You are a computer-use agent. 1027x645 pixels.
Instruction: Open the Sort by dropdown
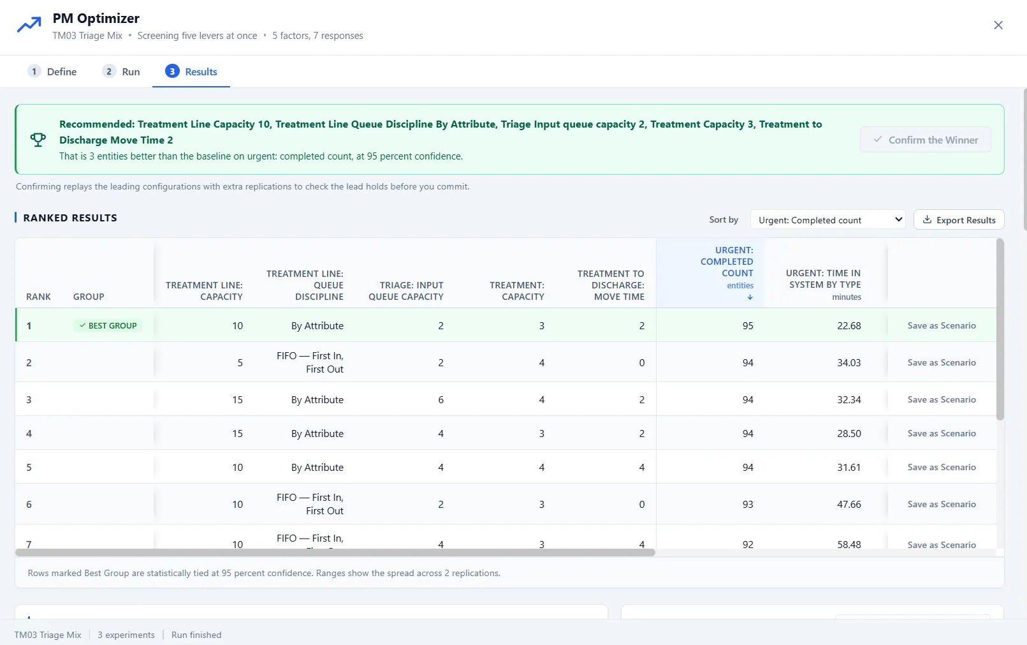(x=828, y=220)
